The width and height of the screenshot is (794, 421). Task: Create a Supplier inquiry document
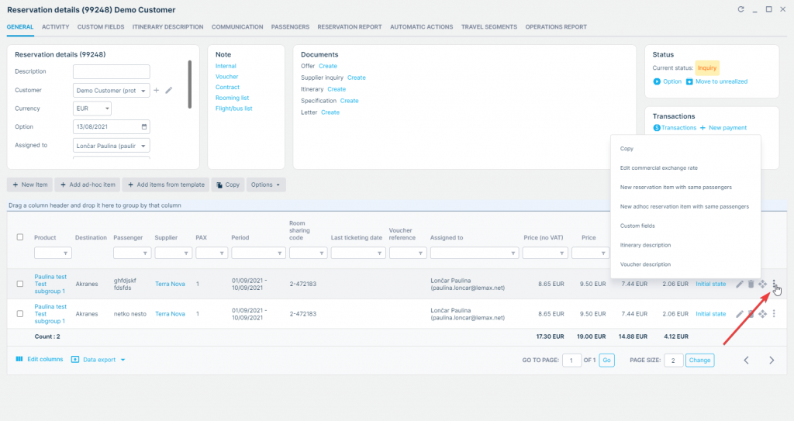pos(357,78)
